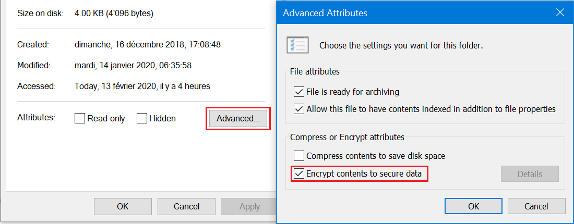Click the greyed Apply button

249,206
